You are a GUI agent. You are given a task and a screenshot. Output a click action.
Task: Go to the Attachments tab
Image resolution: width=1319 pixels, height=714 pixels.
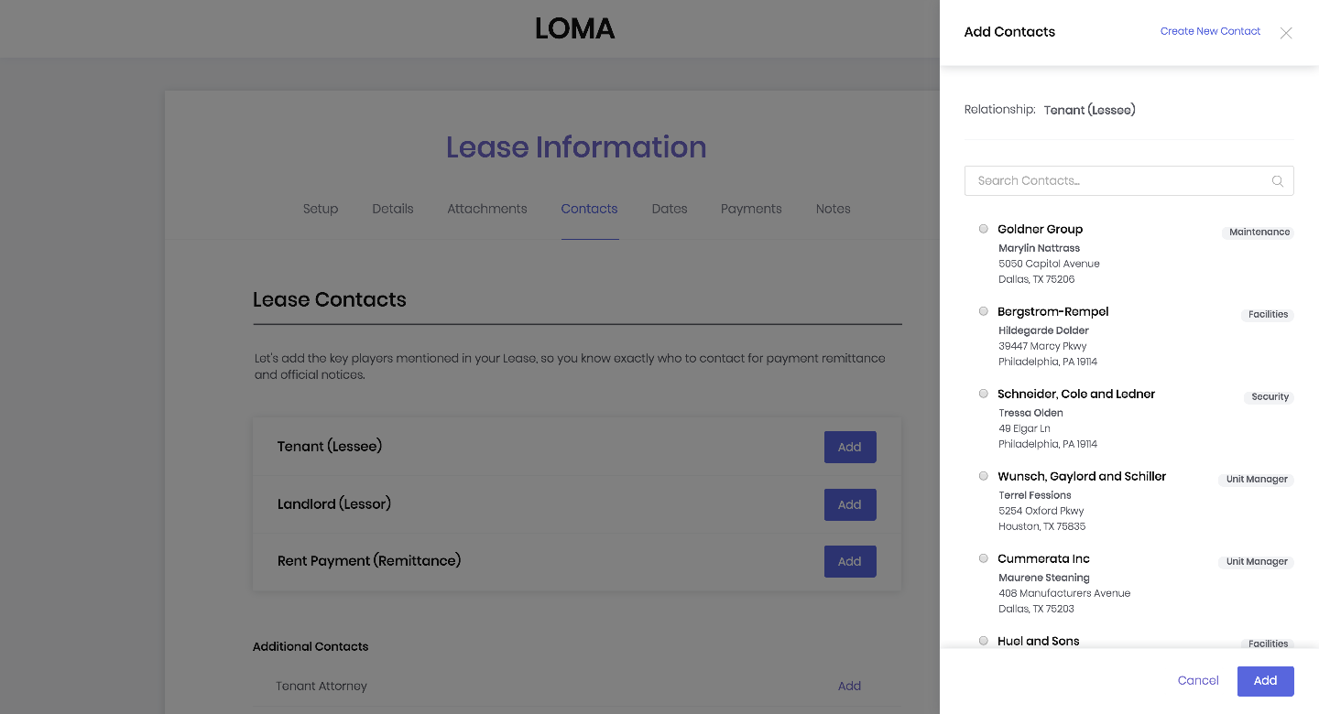[x=487, y=209]
